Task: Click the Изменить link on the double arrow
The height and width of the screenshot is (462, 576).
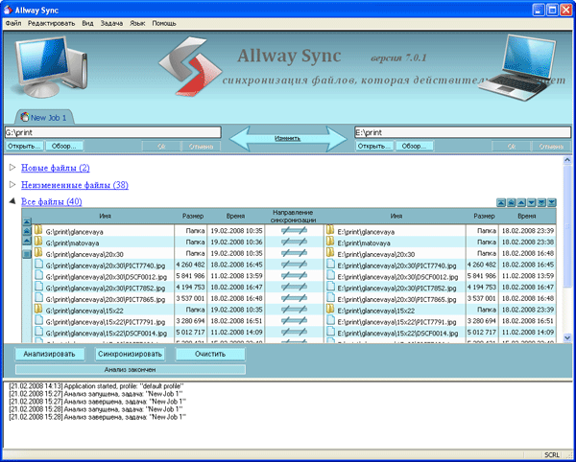Action: 288,139
